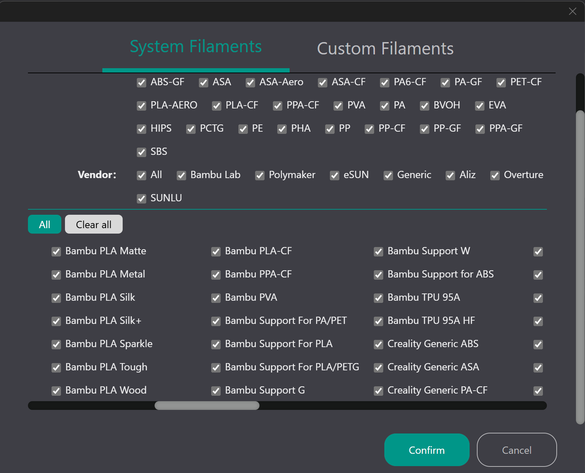Uncheck ASA-CF filament type

323,83
